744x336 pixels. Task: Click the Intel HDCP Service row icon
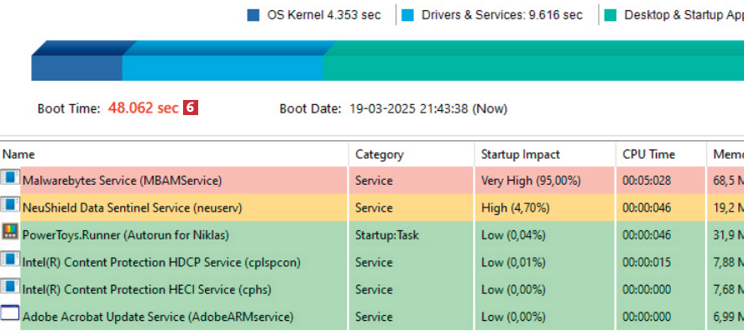tap(10, 261)
